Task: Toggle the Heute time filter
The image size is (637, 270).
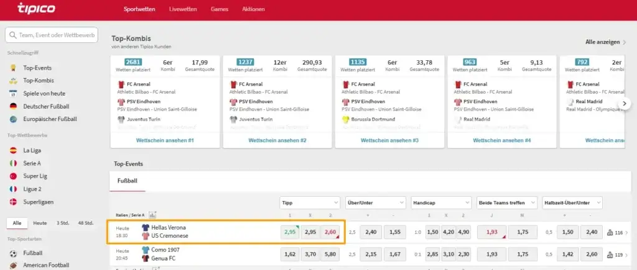Action: (40, 223)
